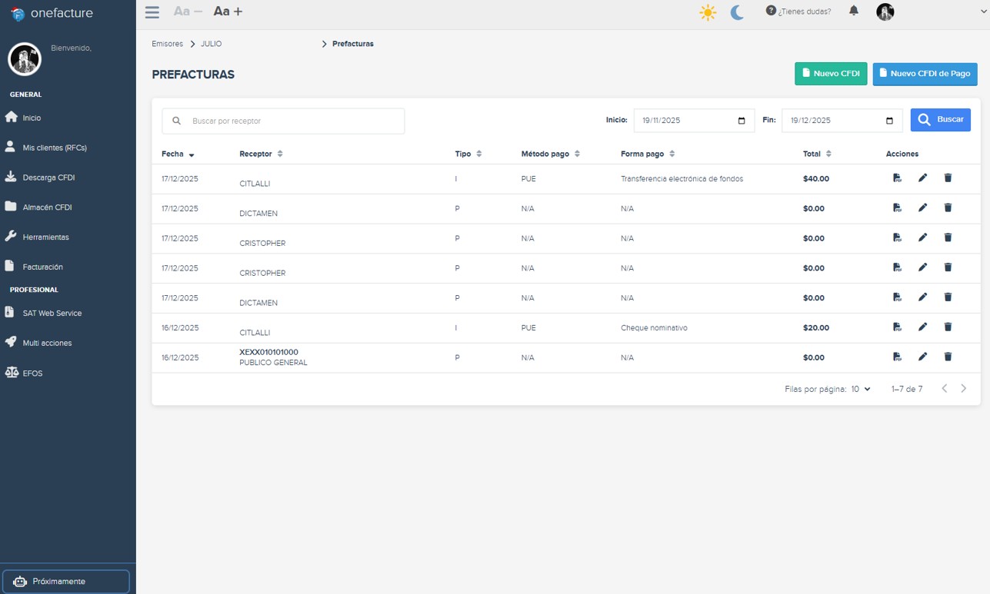Image resolution: width=990 pixels, height=594 pixels.
Task: Download the PDF for the CITLALLI $40.00 prefactura
Action: coord(897,178)
